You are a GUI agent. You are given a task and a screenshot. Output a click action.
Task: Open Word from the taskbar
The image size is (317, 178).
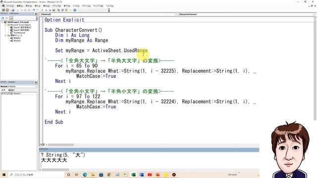pos(142,175)
